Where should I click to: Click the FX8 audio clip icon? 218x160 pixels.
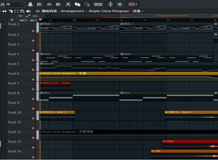[x=153, y=151]
